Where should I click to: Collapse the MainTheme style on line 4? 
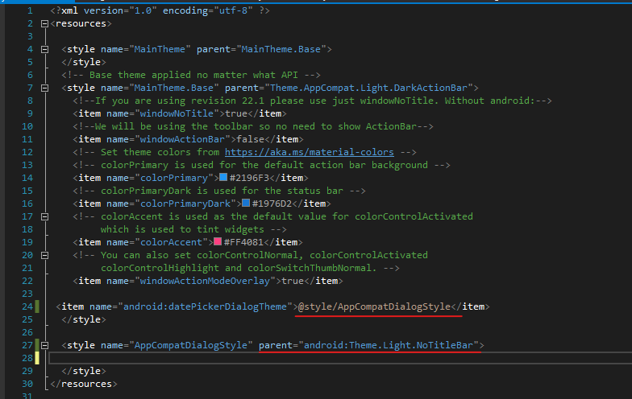point(45,50)
